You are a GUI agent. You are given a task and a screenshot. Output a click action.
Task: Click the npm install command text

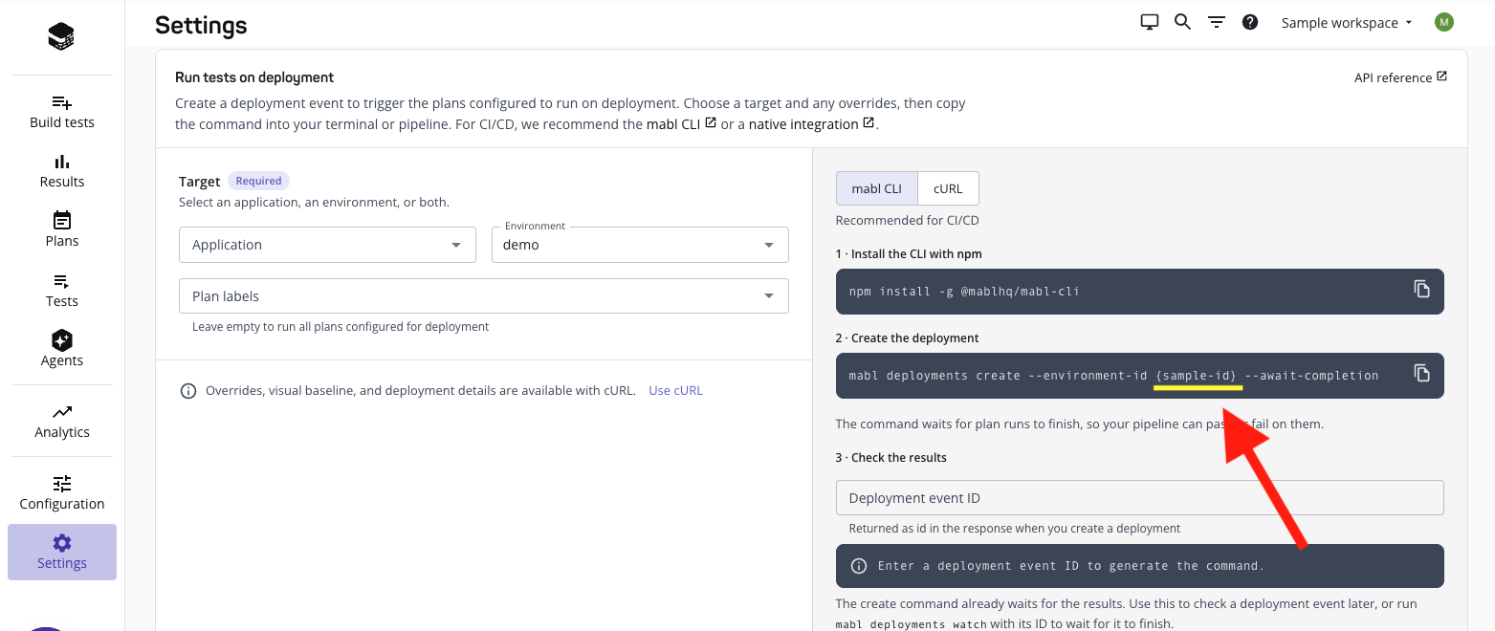pos(964,291)
